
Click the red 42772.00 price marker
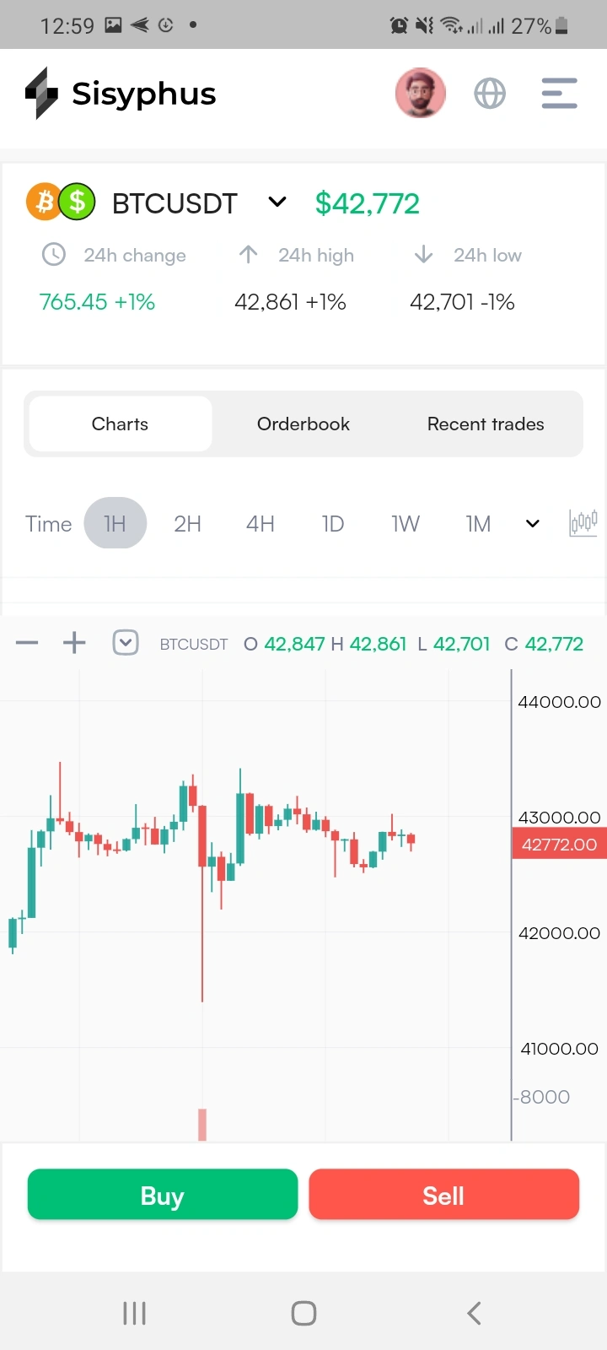[559, 845]
